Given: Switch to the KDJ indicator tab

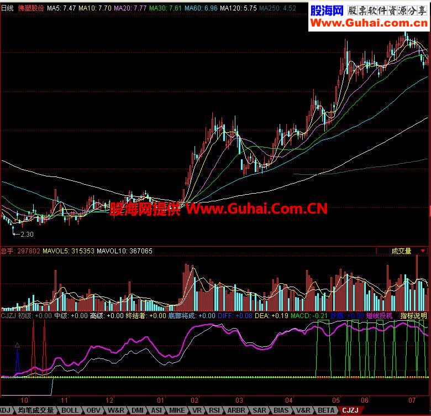Looking at the screenshot, I should coord(5,410).
